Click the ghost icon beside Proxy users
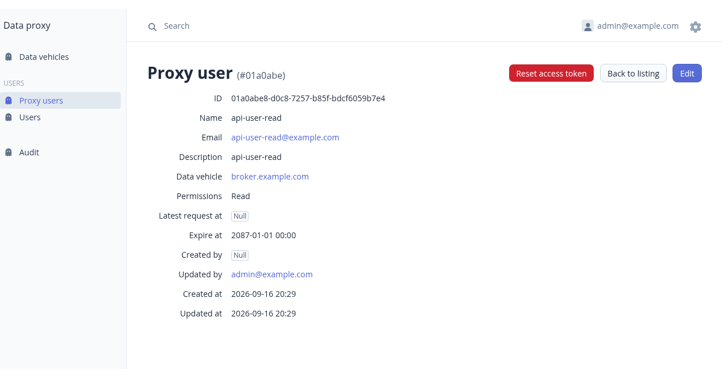Viewport: 722px width, 378px height. [9, 101]
